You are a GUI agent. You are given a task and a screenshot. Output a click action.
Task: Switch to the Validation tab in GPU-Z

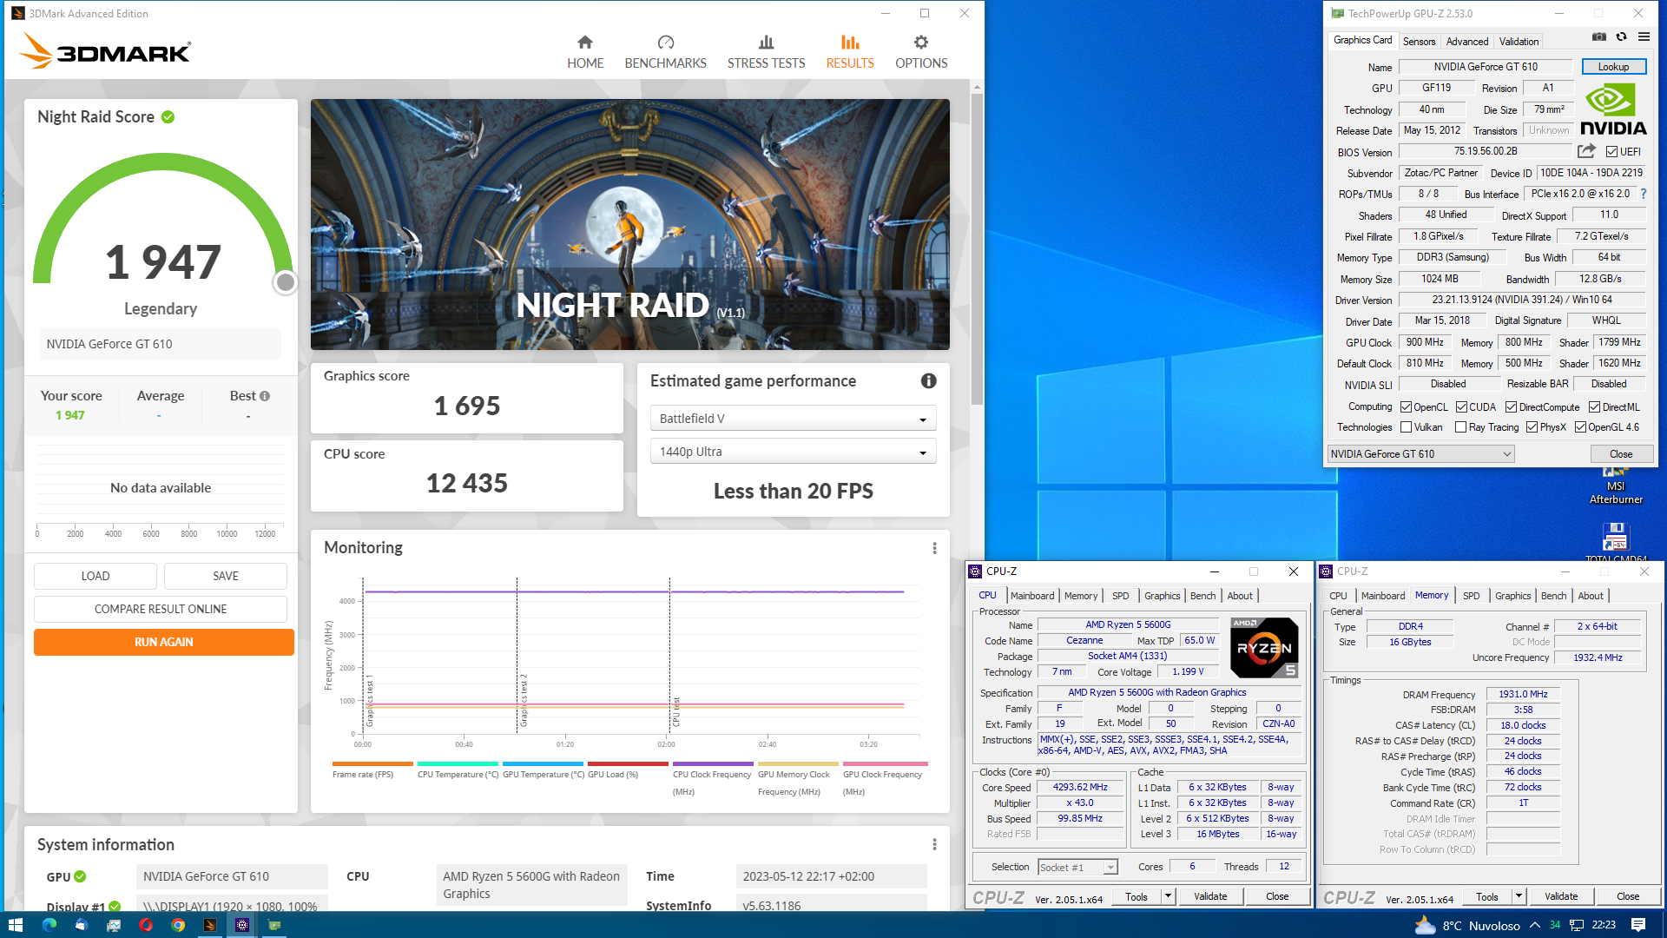[x=1519, y=41]
